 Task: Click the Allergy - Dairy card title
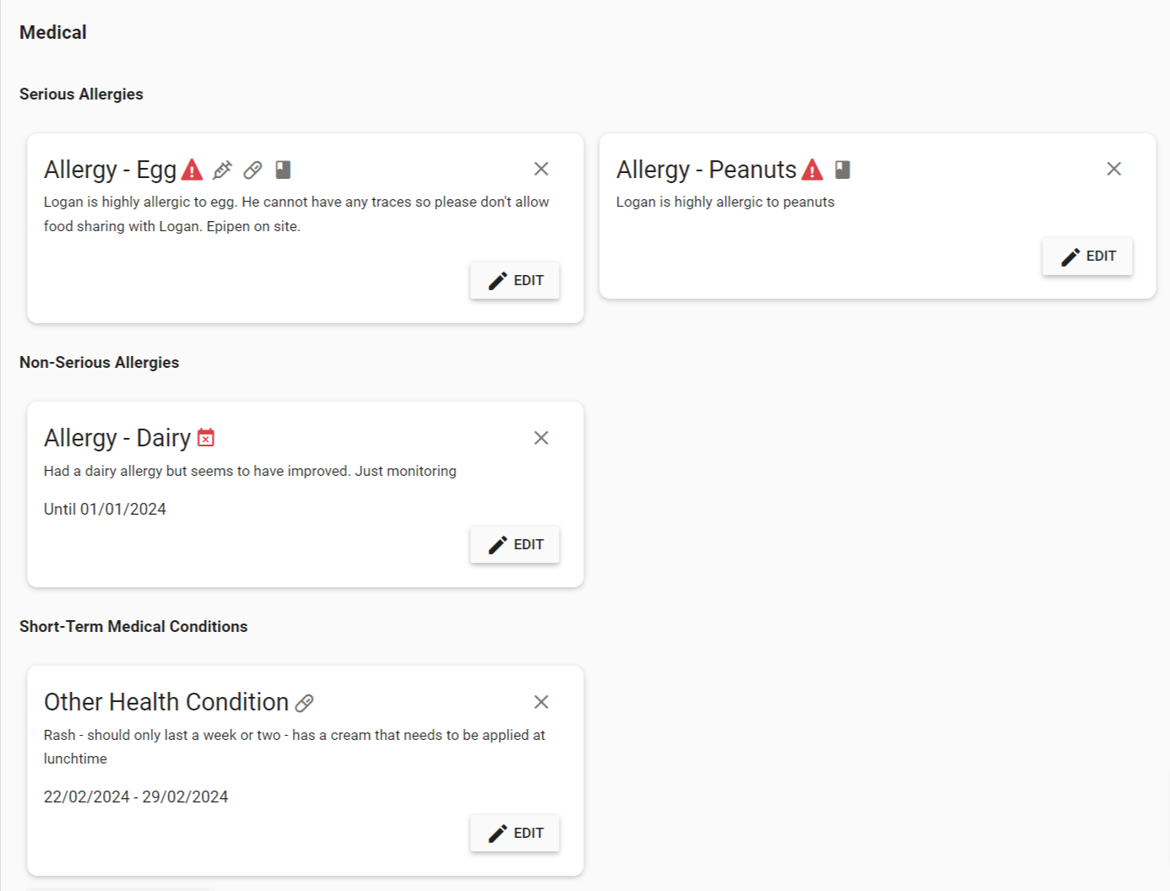[117, 438]
